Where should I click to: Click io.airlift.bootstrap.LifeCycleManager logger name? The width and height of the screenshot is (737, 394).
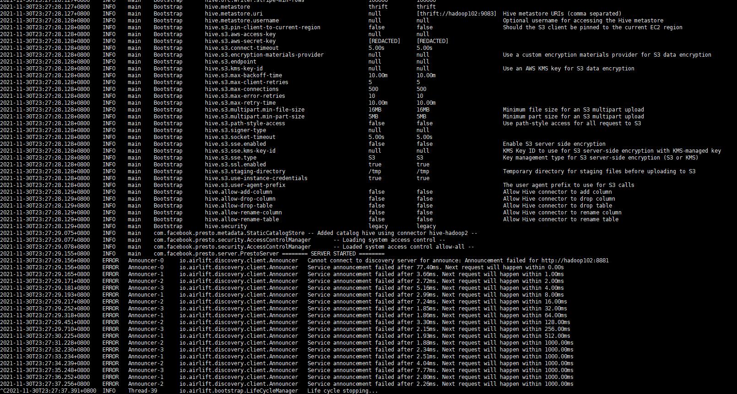[238, 391]
